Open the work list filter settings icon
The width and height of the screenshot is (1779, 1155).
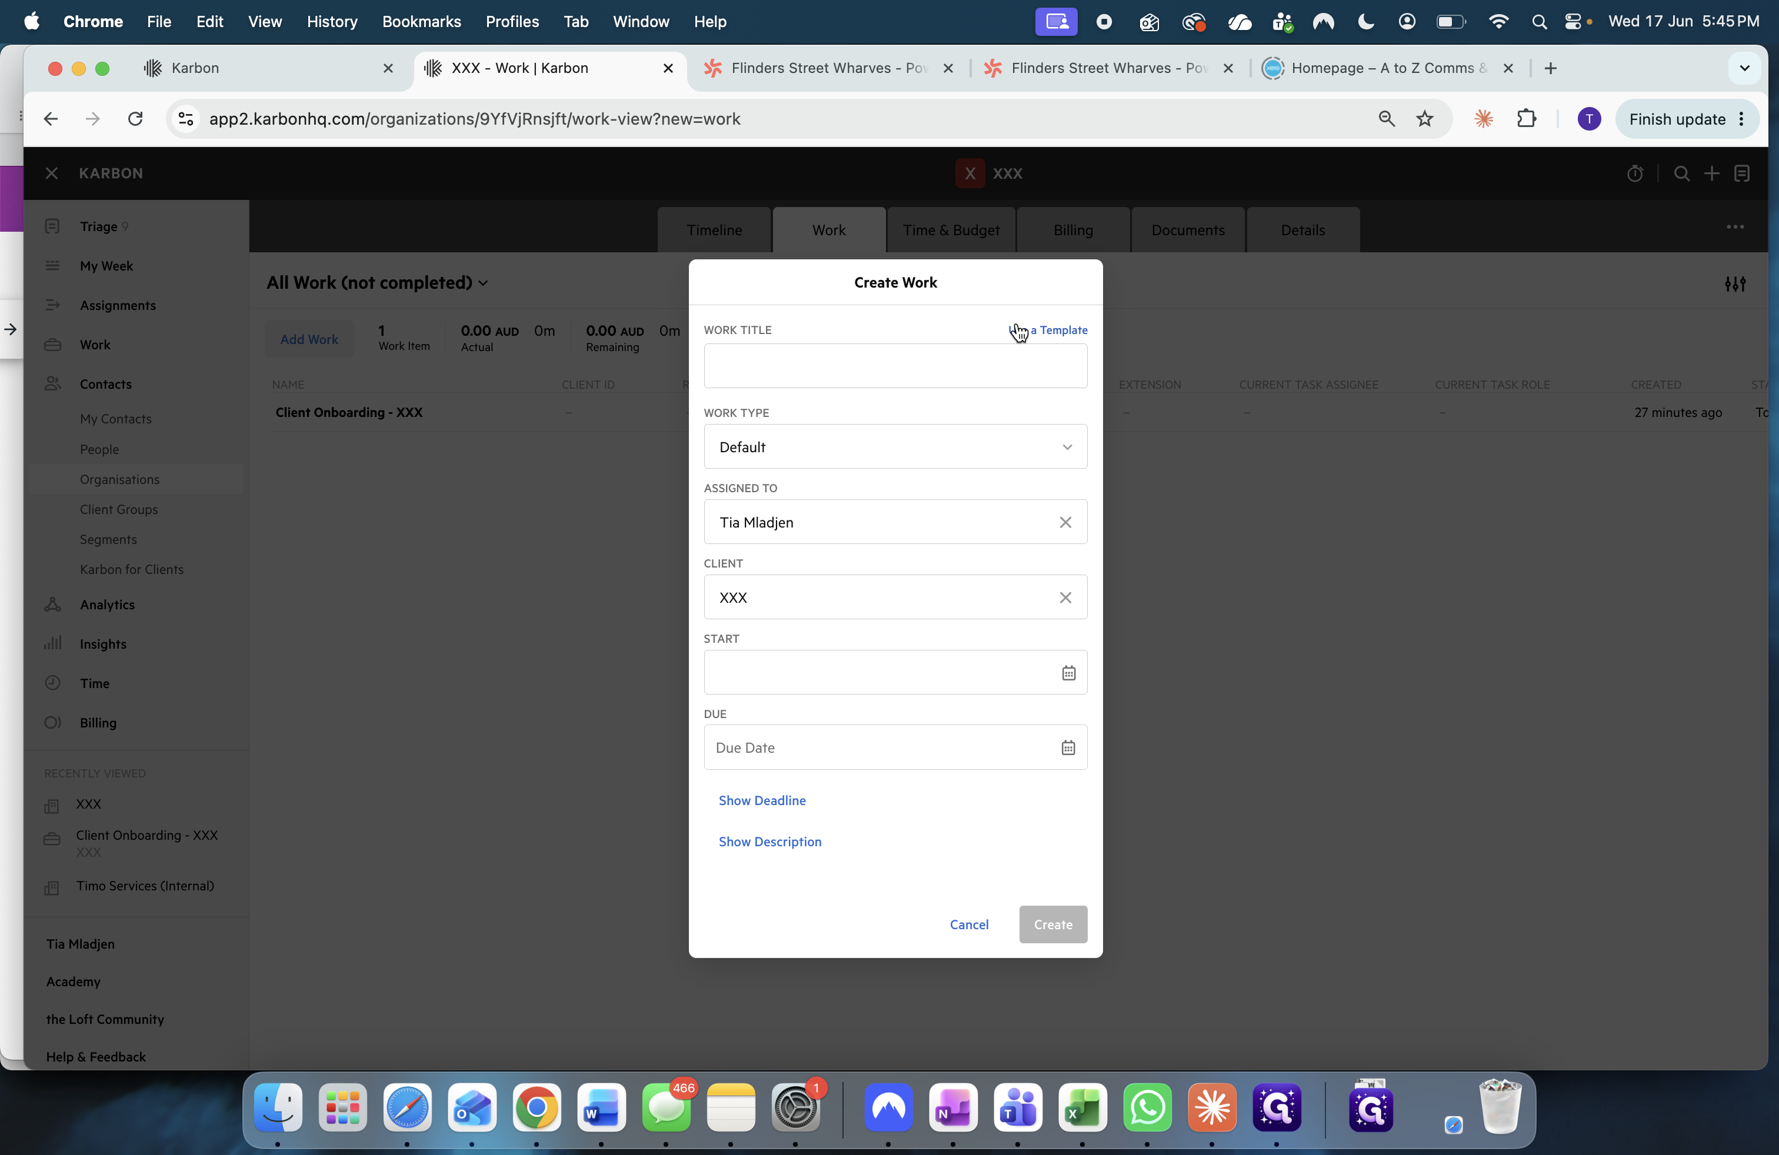(x=1735, y=284)
